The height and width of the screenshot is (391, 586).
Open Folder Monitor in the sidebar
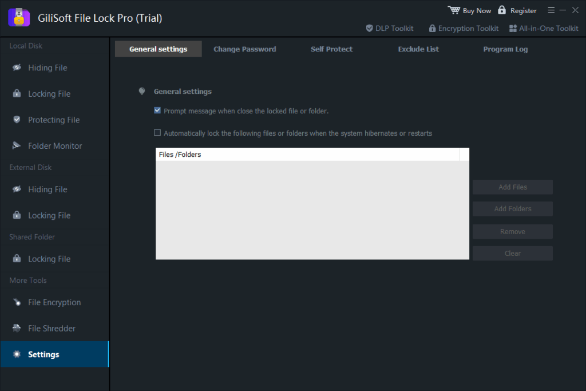(x=55, y=146)
